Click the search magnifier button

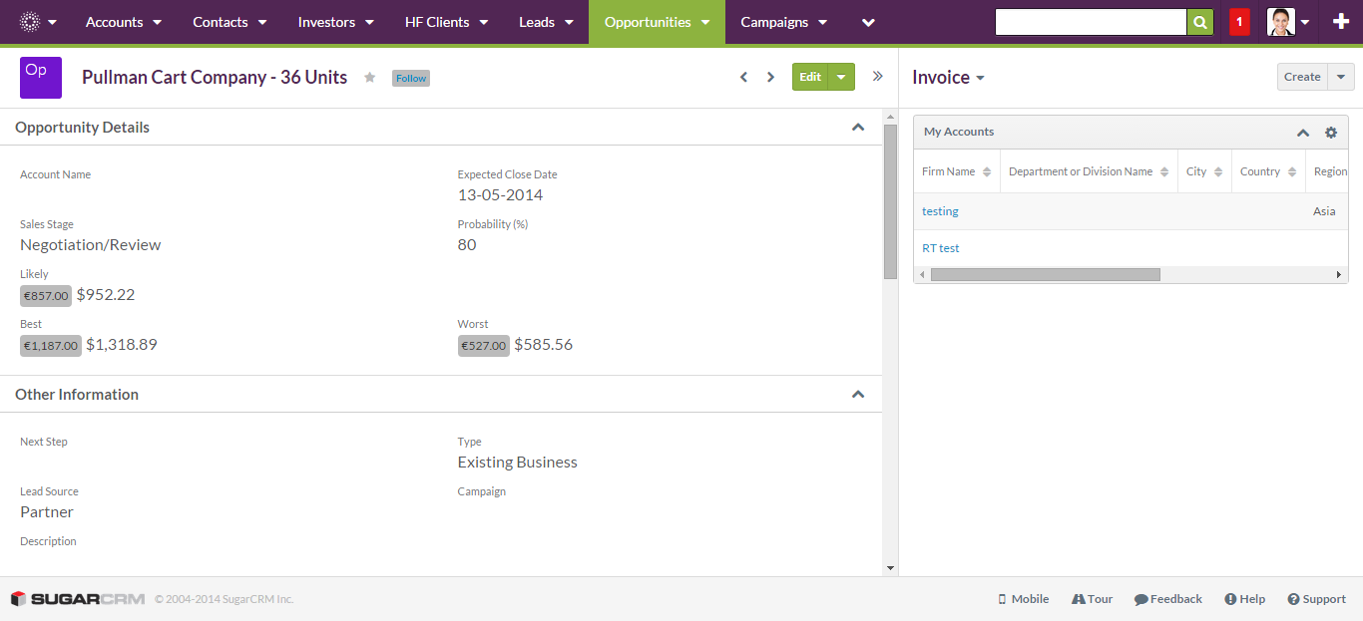pyautogui.click(x=1200, y=22)
